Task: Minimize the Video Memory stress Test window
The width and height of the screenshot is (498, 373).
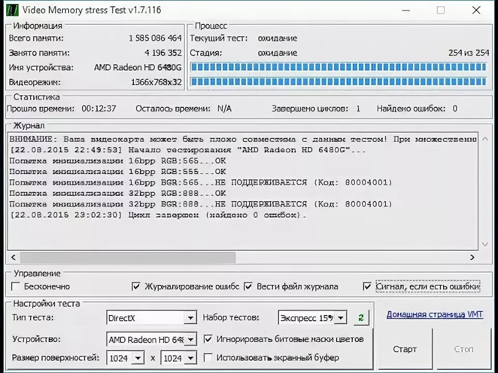Action: pos(406,10)
